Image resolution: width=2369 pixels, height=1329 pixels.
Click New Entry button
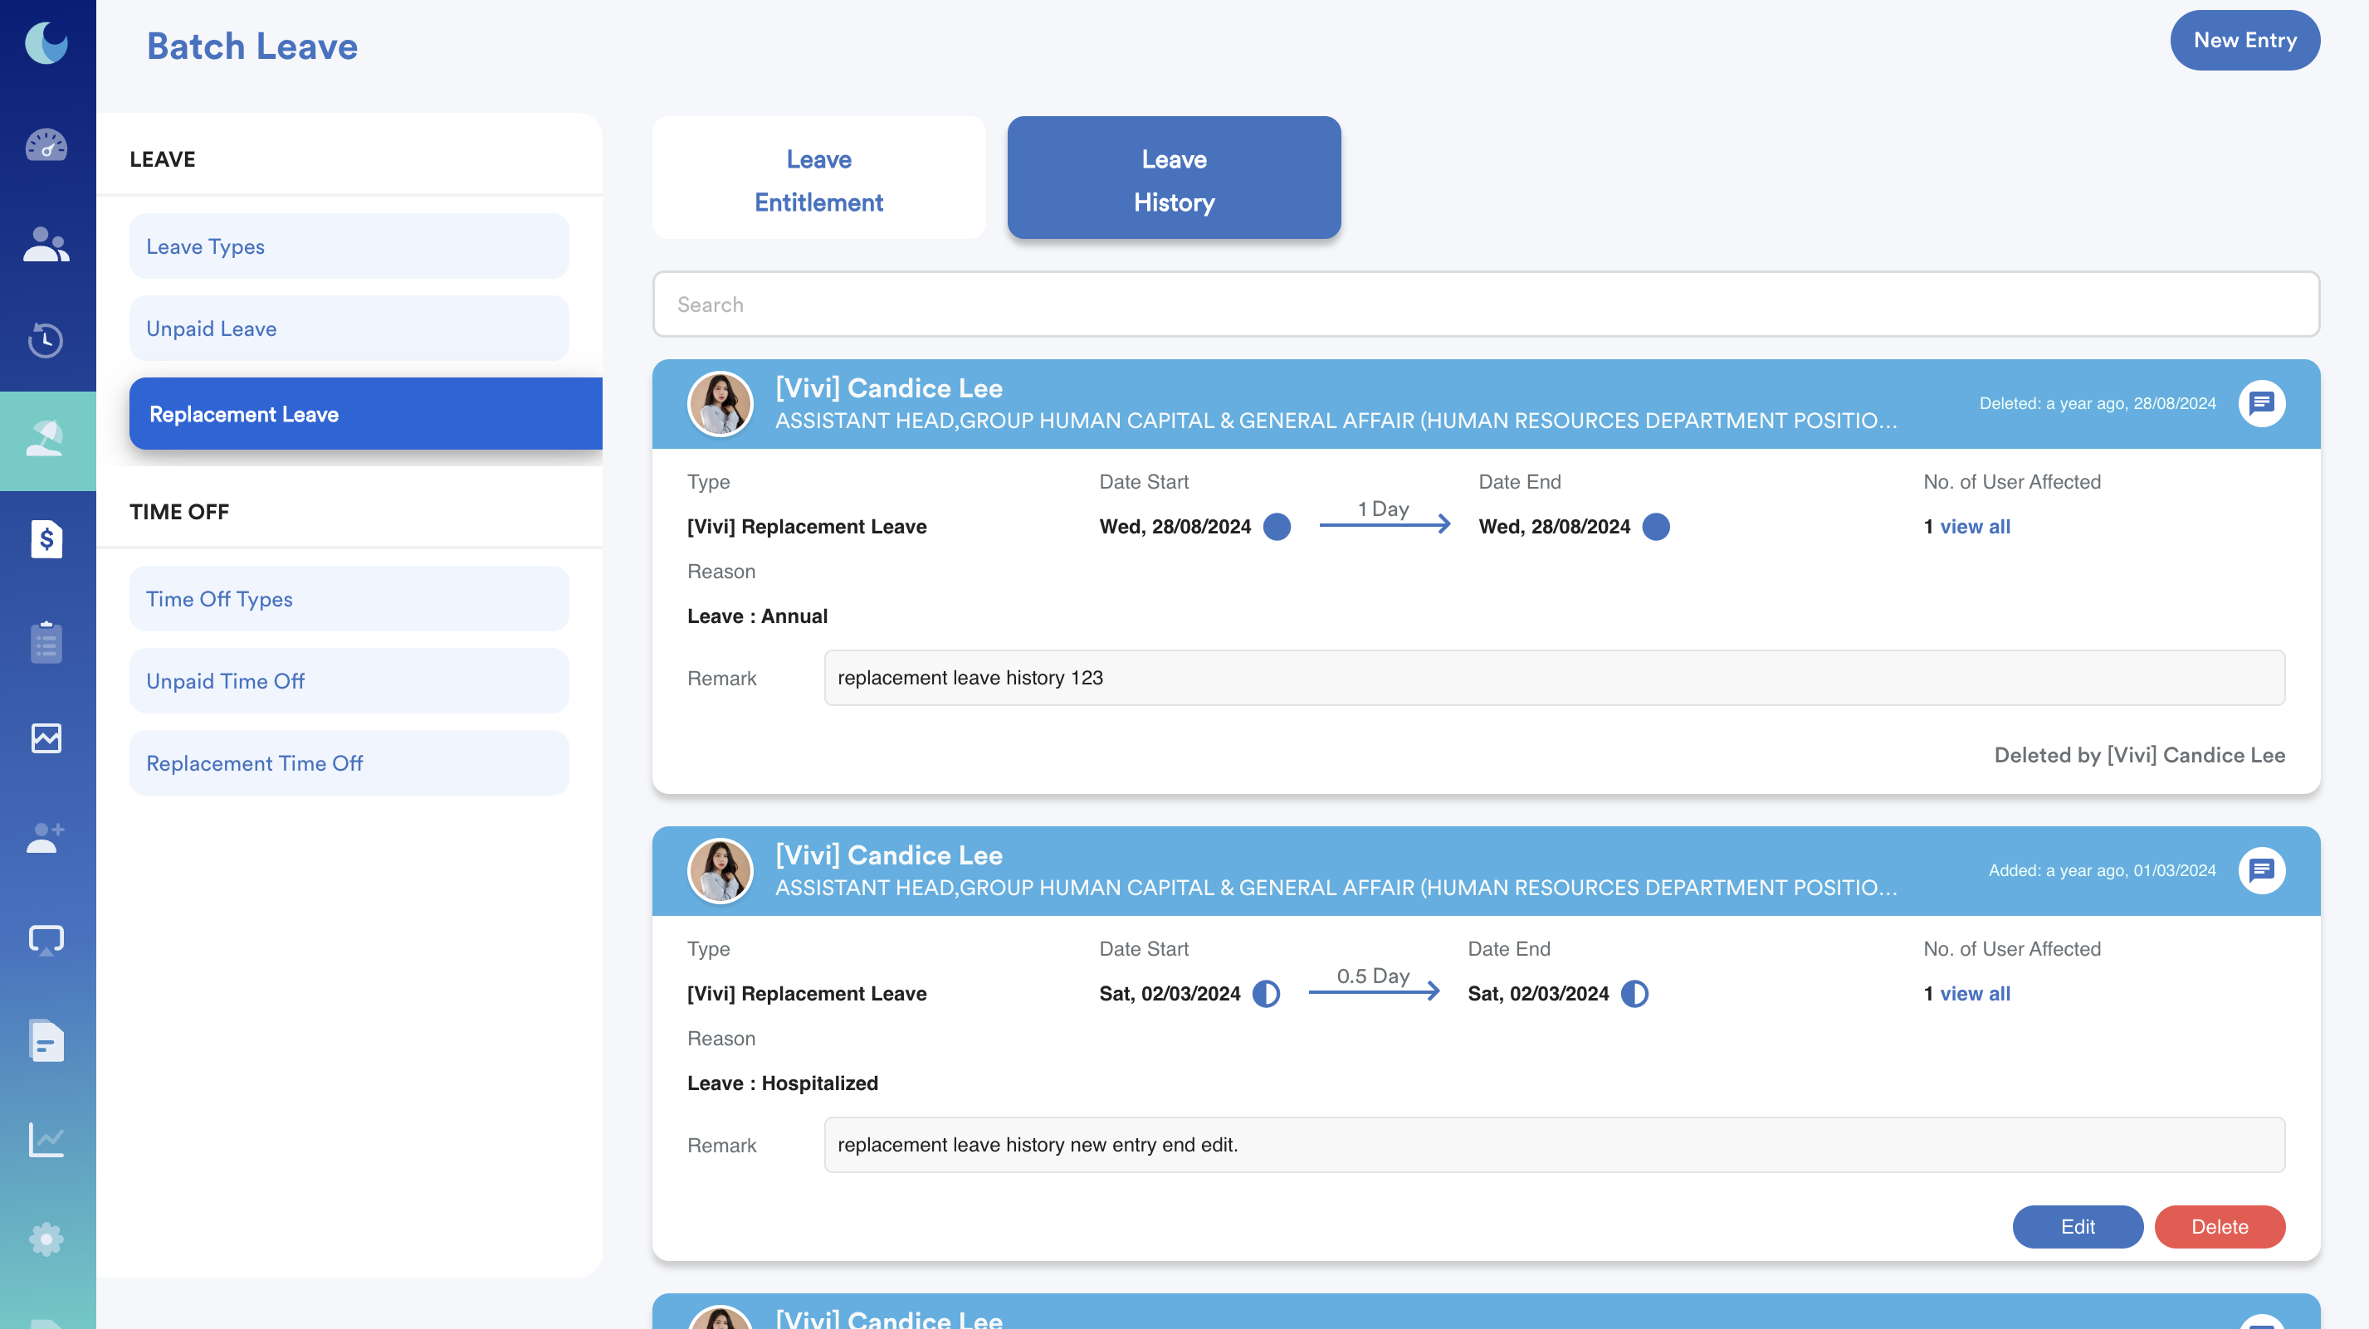pyautogui.click(x=2244, y=41)
